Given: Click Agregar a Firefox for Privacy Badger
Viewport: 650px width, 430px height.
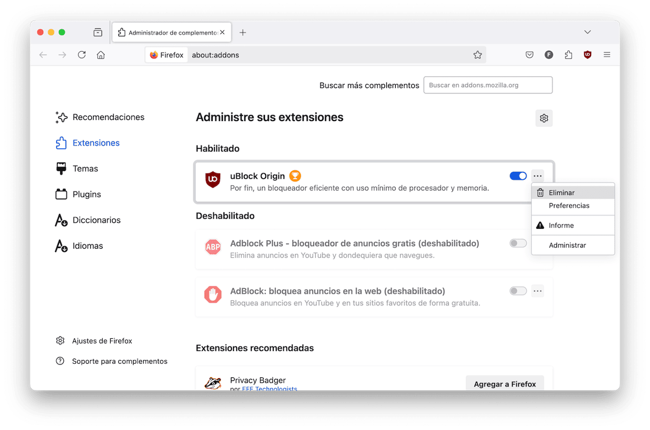Looking at the screenshot, I should [505, 384].
